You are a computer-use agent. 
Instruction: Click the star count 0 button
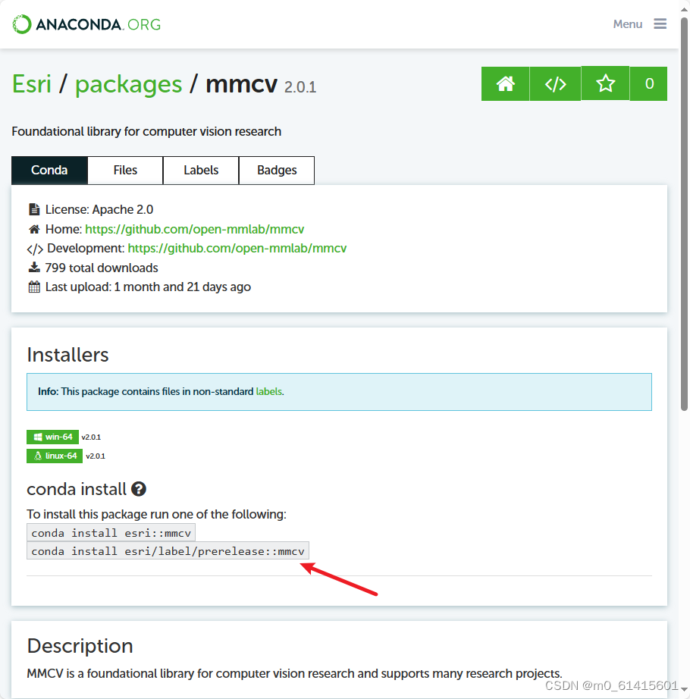pyautogui.click(x=649, y=84)
